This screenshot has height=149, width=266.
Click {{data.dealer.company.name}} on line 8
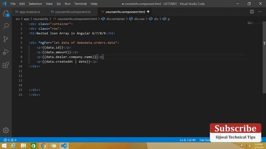pyautogui.click(x=69, y=57)
